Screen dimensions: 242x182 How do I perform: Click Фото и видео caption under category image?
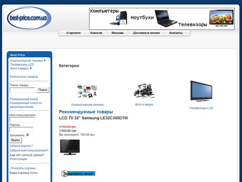[x=144, y=104]
